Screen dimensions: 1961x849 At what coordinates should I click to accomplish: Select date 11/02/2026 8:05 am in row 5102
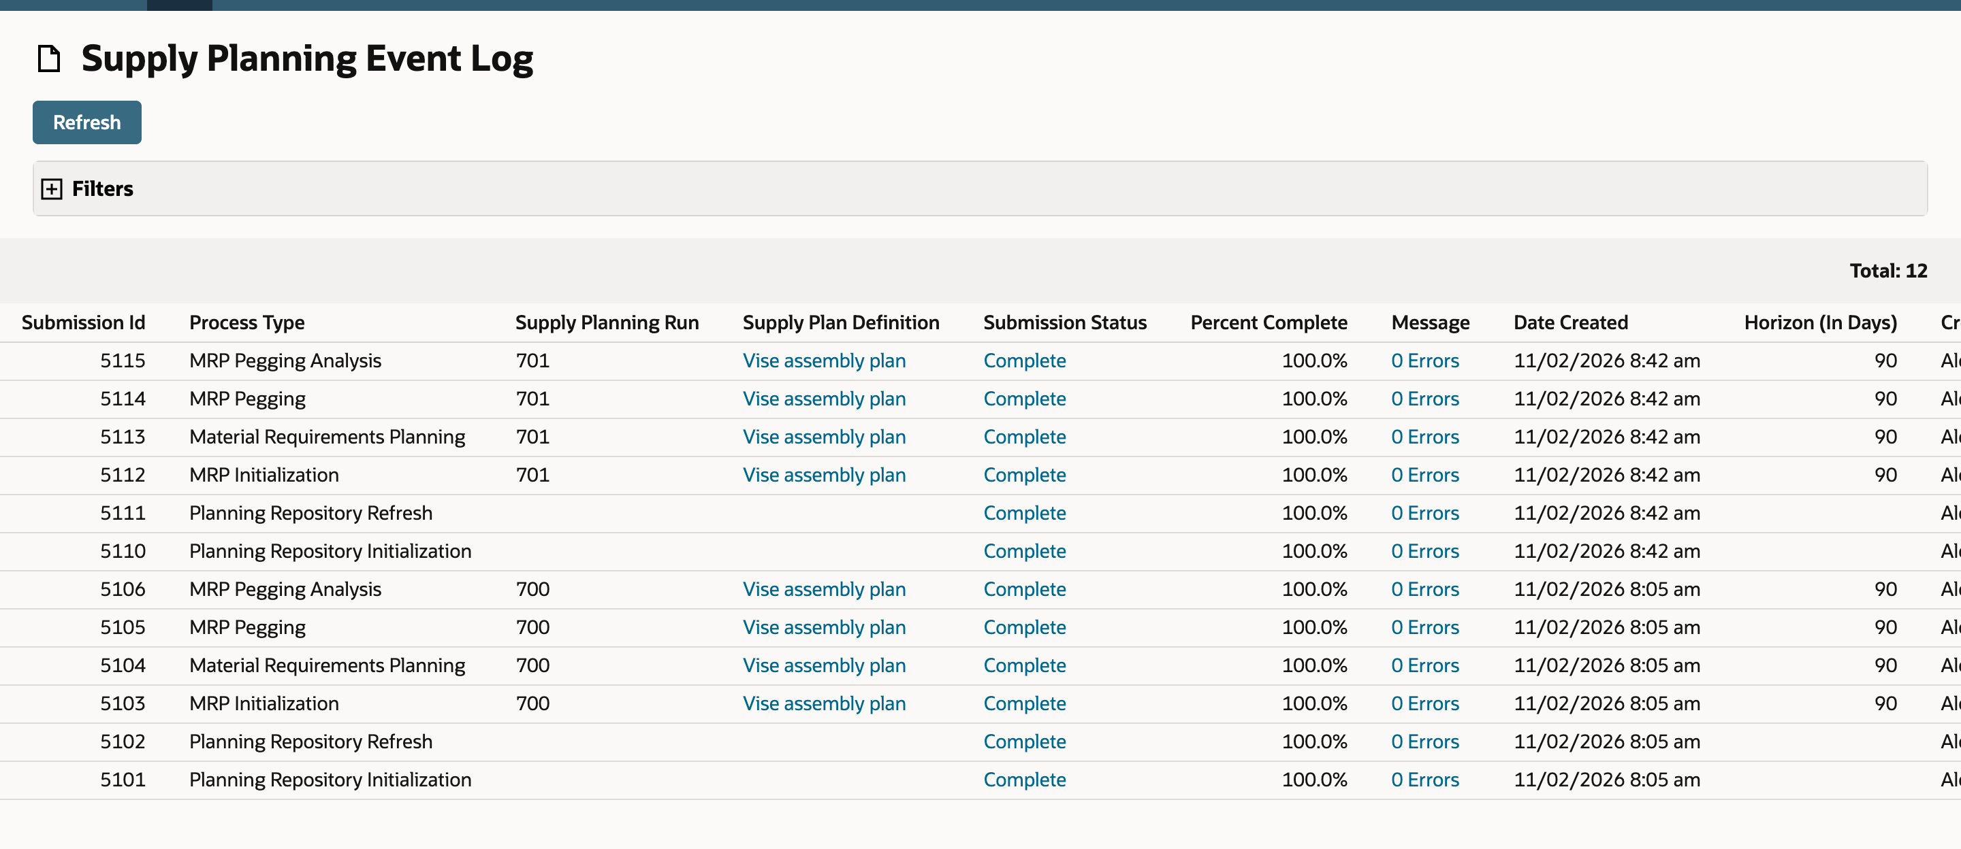pyautogui.click(x=1606, y=741)
